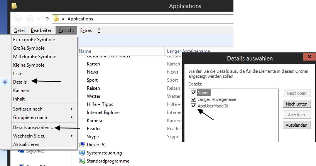The width and height of the screenshot is (316, 166).
Task: Click Aktualisieren menu entry
Action: (26, 144)
